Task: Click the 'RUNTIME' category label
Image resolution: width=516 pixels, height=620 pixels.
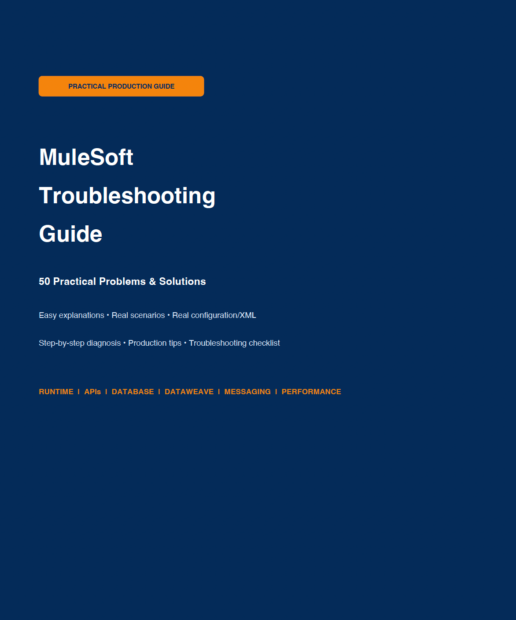Action: click(x=56, y=392)
